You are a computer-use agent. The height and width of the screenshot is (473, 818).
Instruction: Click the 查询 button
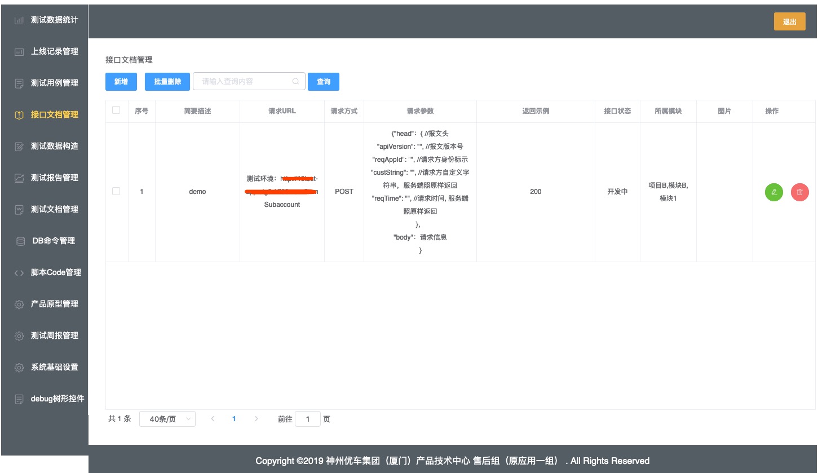click(x=324, y=82)
